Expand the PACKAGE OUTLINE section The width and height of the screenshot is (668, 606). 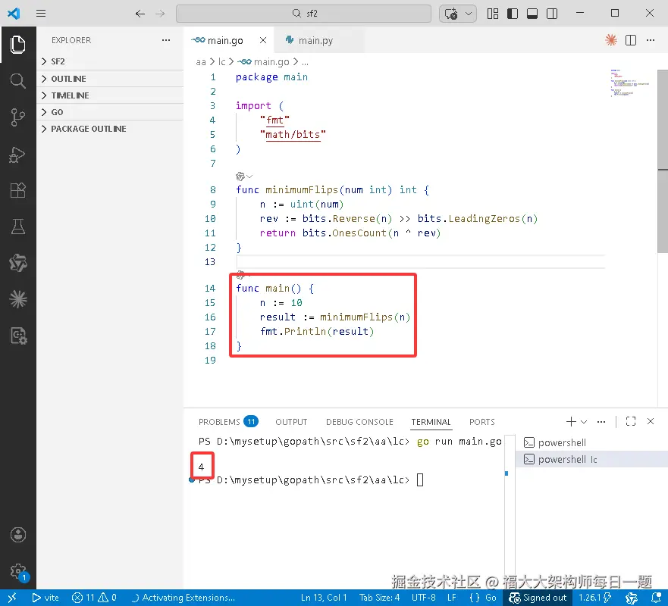click(110, 129)
